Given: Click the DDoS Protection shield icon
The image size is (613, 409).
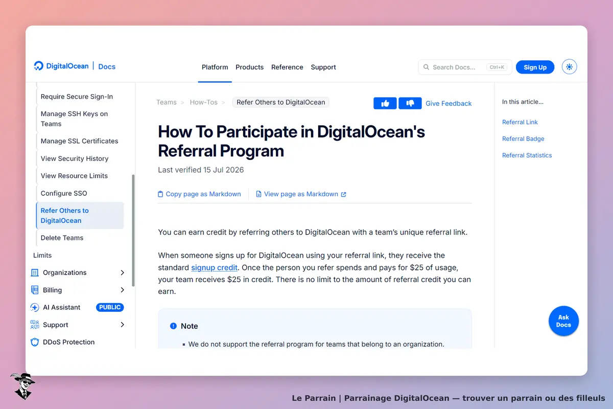Looking at the screenshot, I should tap(35, 342).
